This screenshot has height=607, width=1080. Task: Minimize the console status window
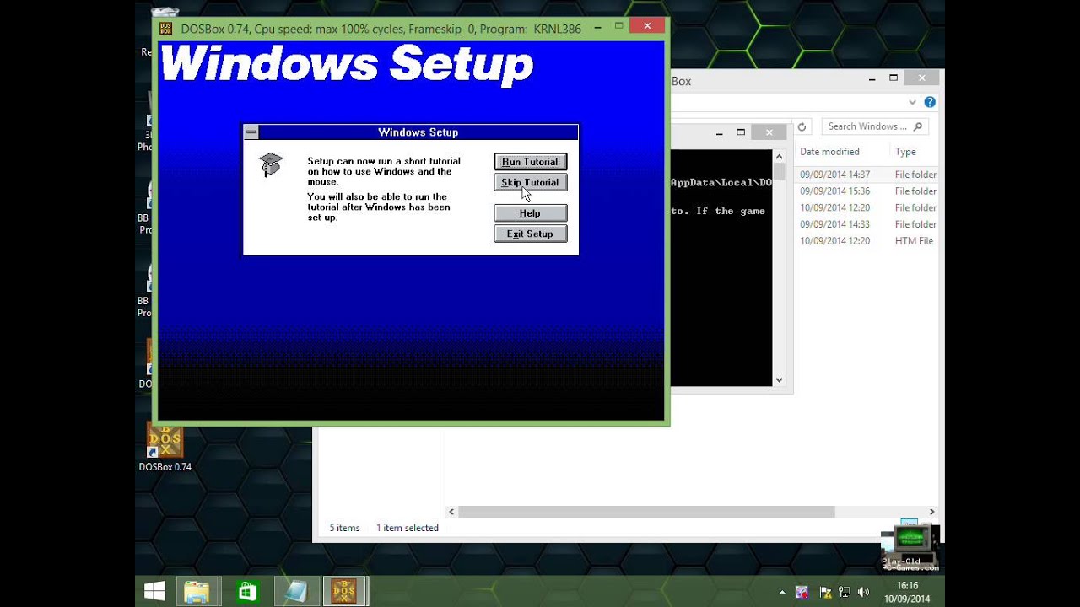tap(720, 132)
